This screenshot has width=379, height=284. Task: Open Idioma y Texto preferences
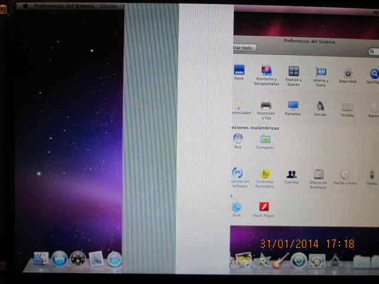pyautogui.click(x=321, y=73)
